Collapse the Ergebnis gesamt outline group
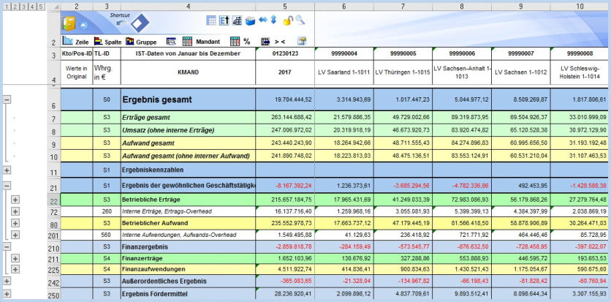 pos(7,98)
